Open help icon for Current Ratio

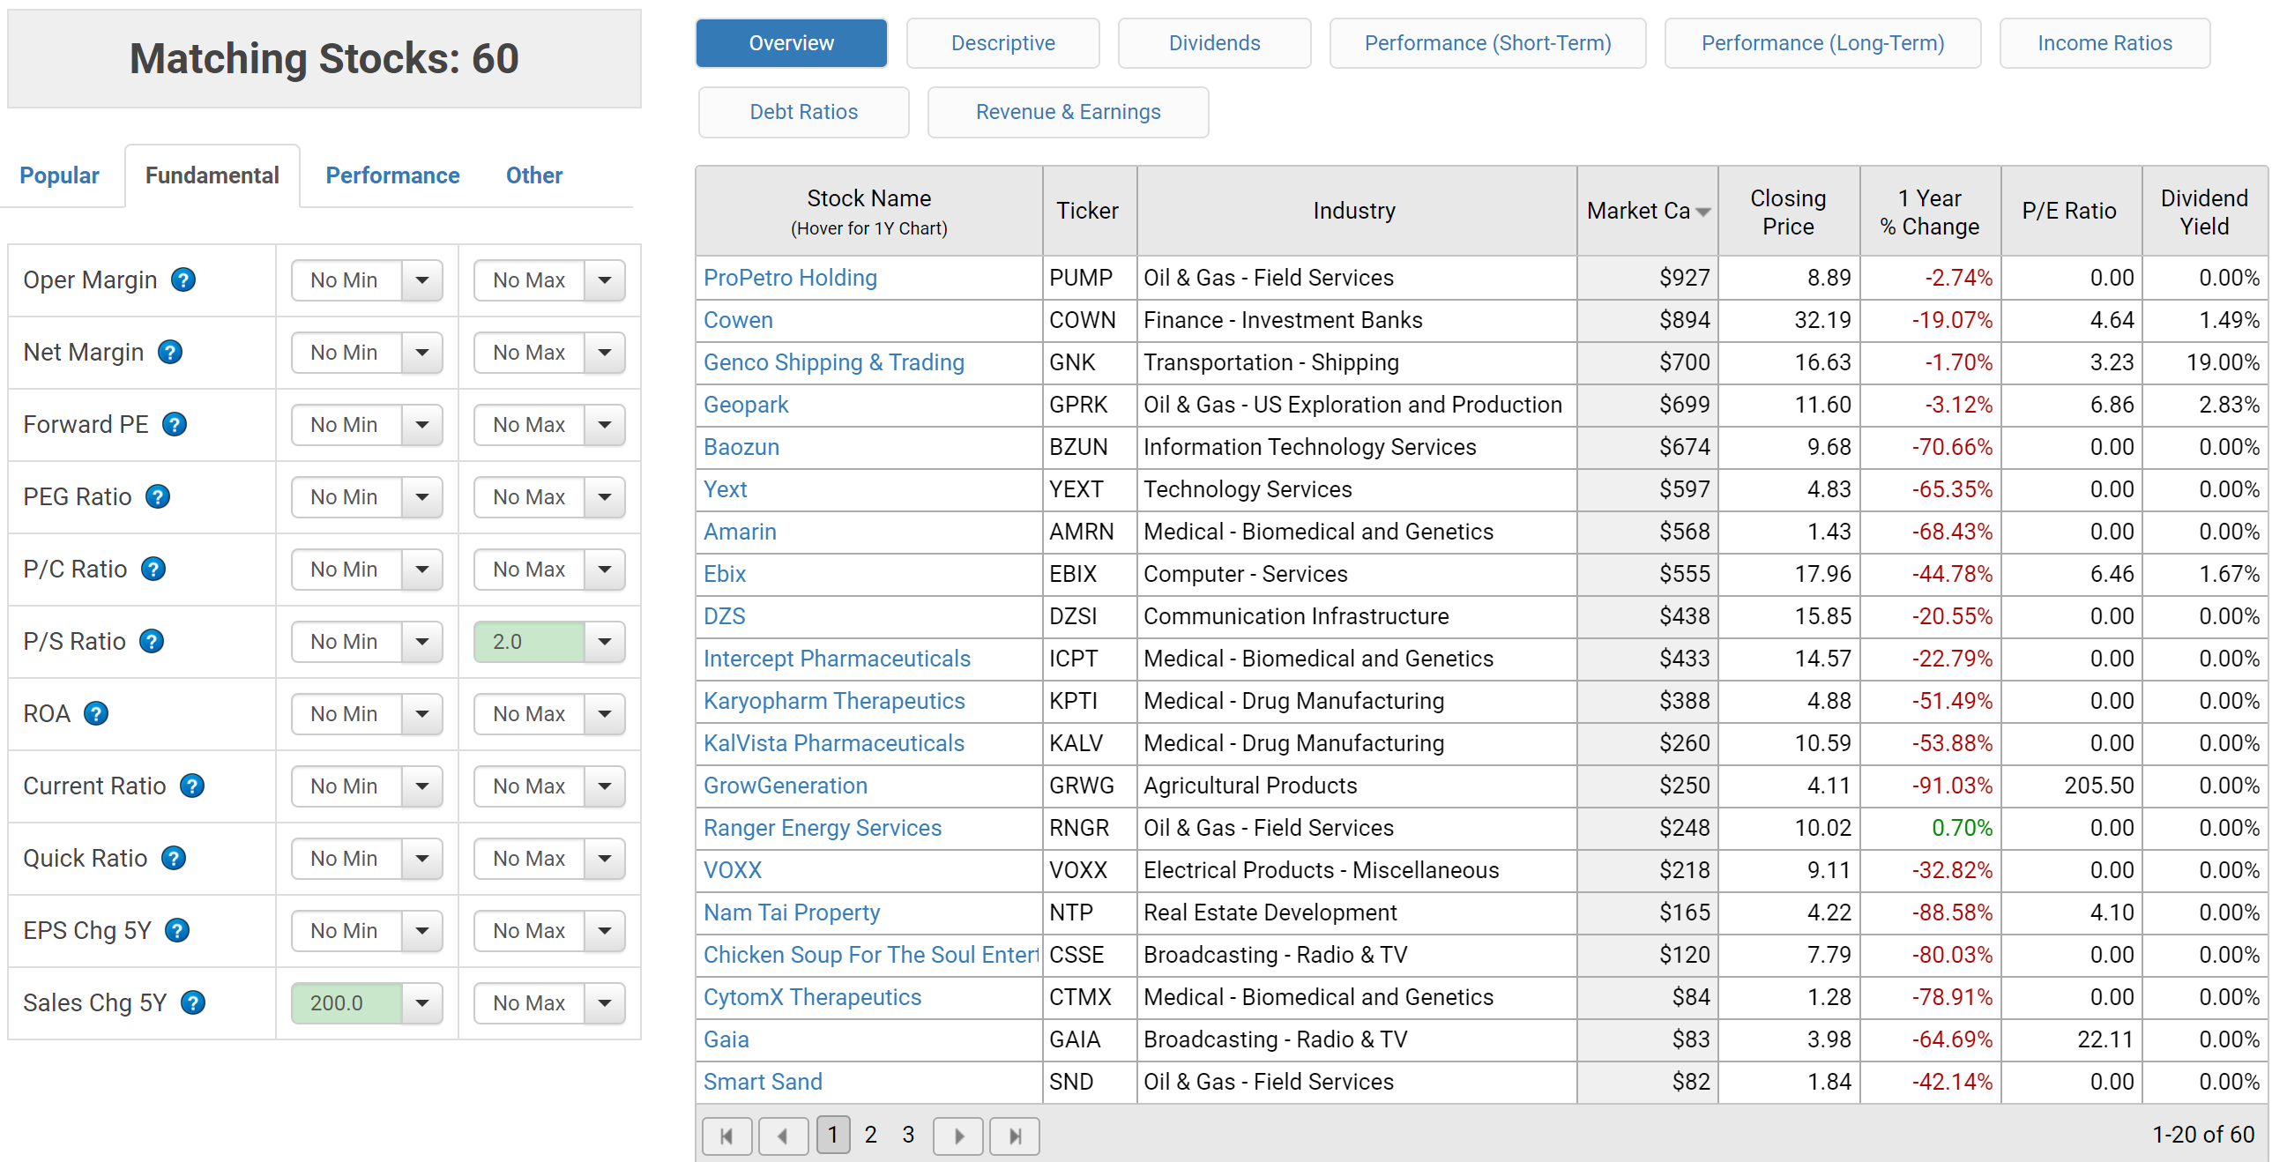pos(192,786)
